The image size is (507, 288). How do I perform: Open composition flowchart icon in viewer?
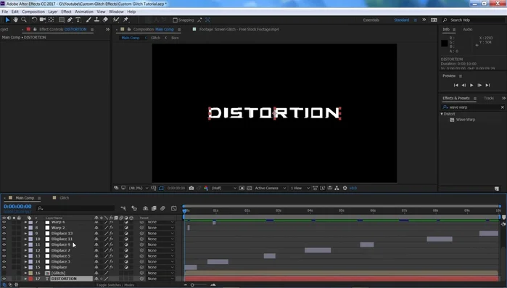[x=337, y=188]
